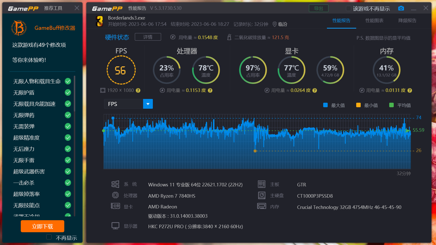Click the green 平均值 legend swatch

(x=391, y=105)
